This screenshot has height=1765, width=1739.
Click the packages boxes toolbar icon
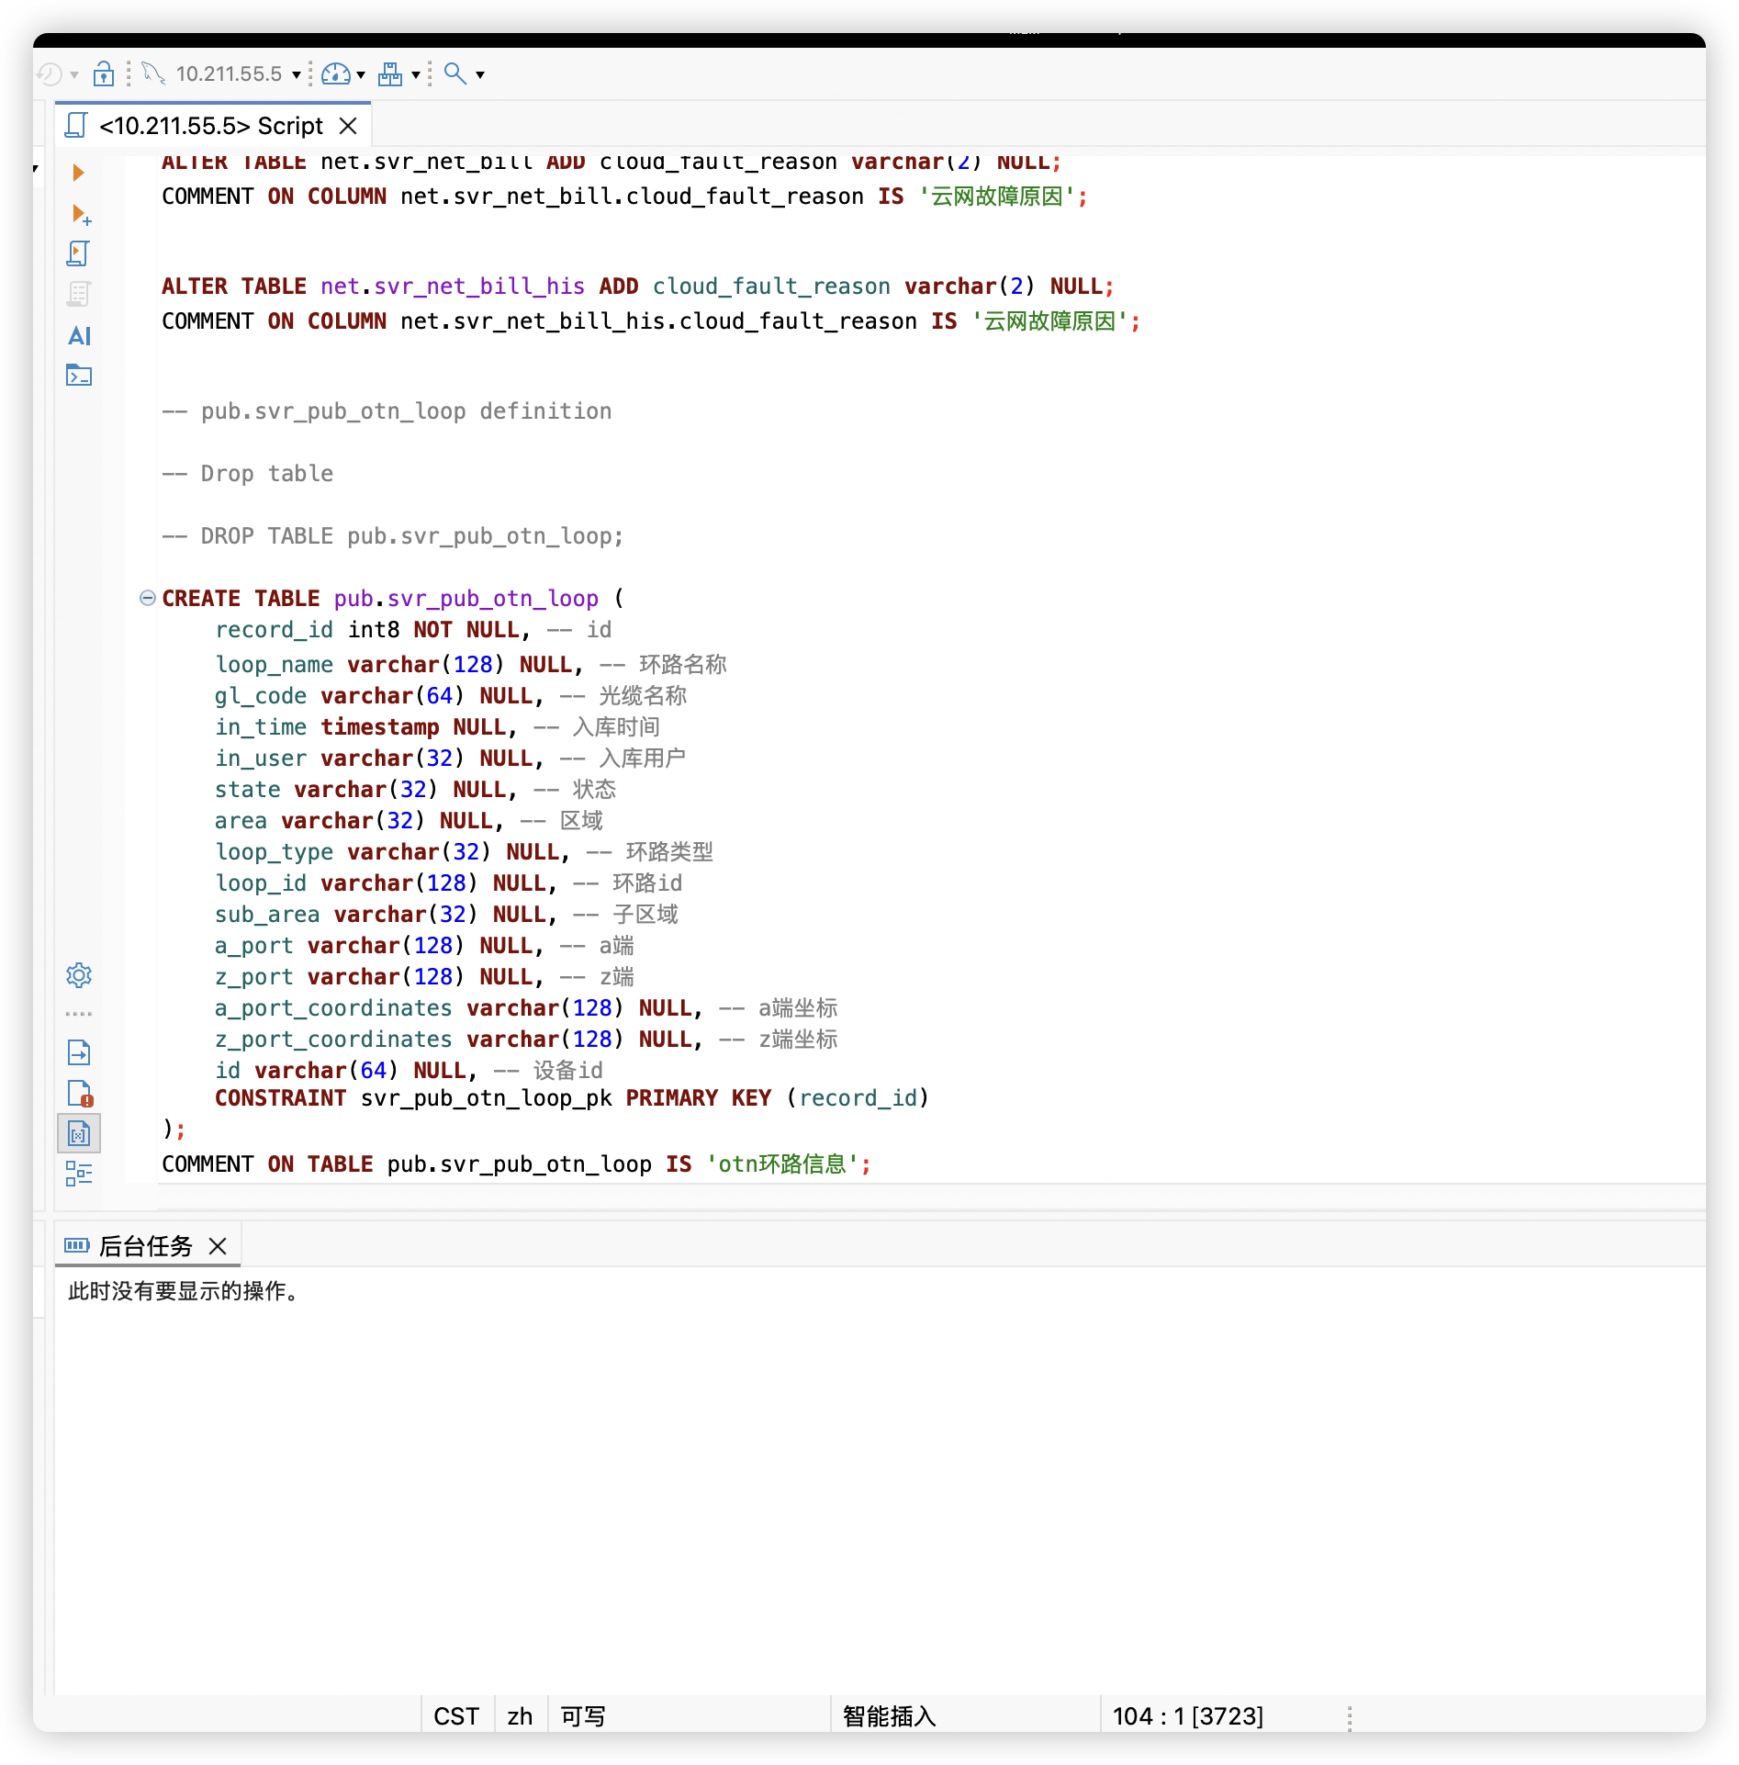coord(390,73)
